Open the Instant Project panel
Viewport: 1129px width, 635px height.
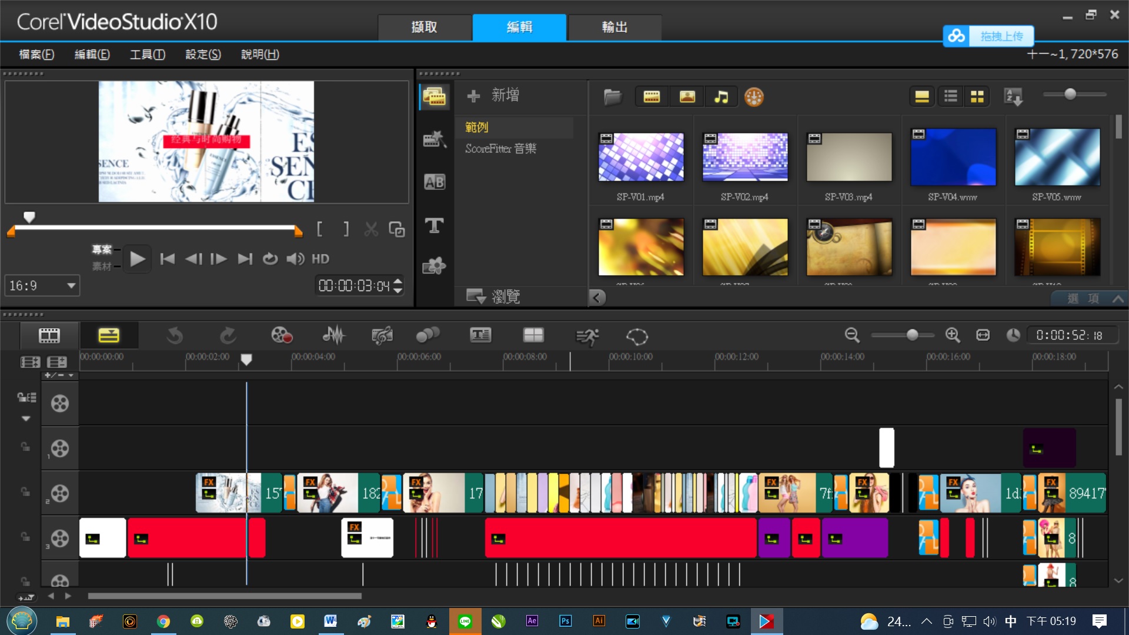[435, 139]
